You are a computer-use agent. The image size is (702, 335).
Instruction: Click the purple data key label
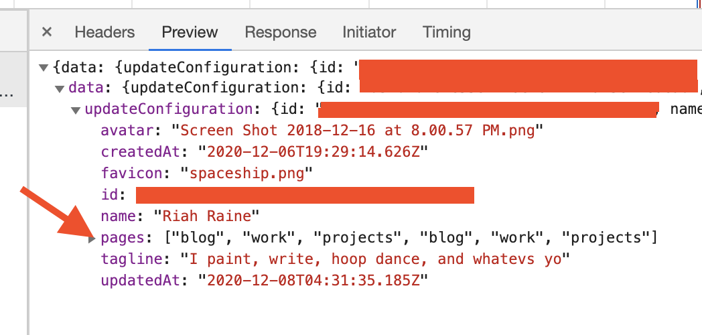click(86, 87)
